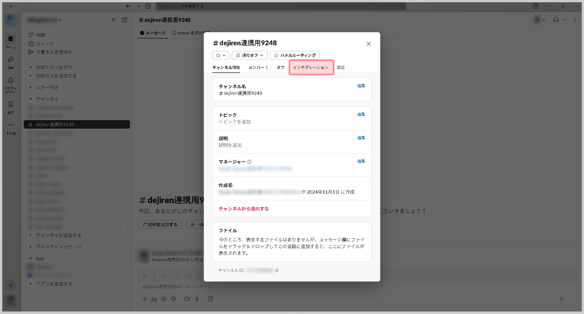Viewport: 584px width, 314px height.
Task: Start a huddle with the headphones icon in the channel header
Action: tap(556, 20)
